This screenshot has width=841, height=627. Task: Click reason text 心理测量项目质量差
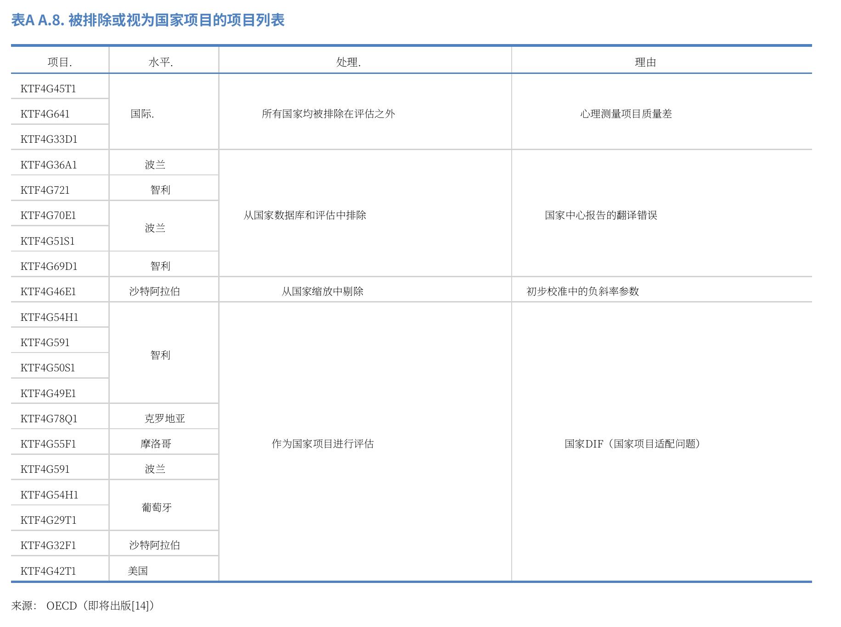(x=626, y=114)
